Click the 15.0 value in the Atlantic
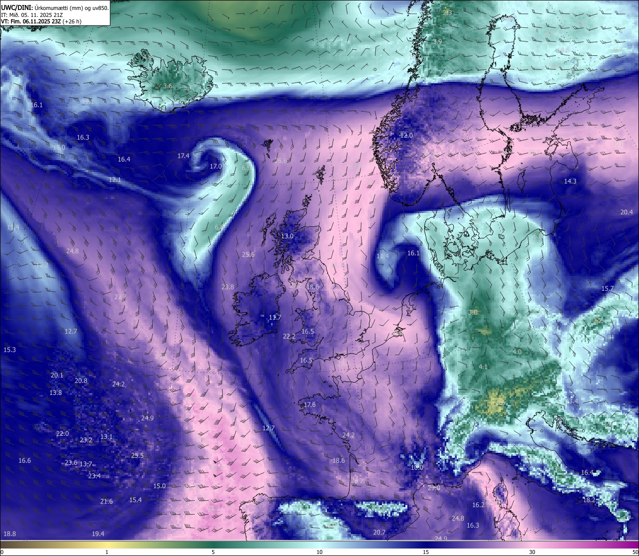 pyautogui.click(x=159, y=486)
